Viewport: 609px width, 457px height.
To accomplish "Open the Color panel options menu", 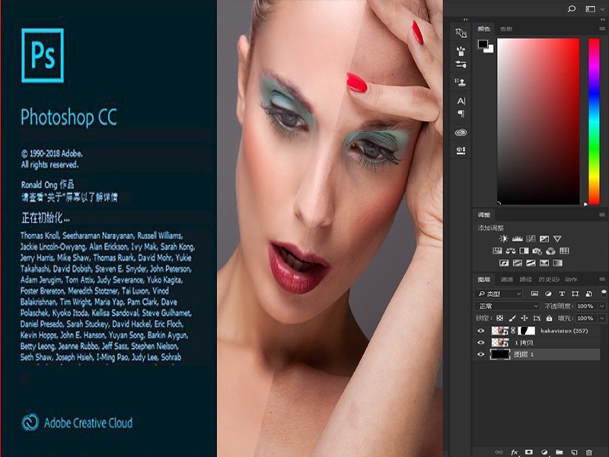I will (x=602, y=29).
